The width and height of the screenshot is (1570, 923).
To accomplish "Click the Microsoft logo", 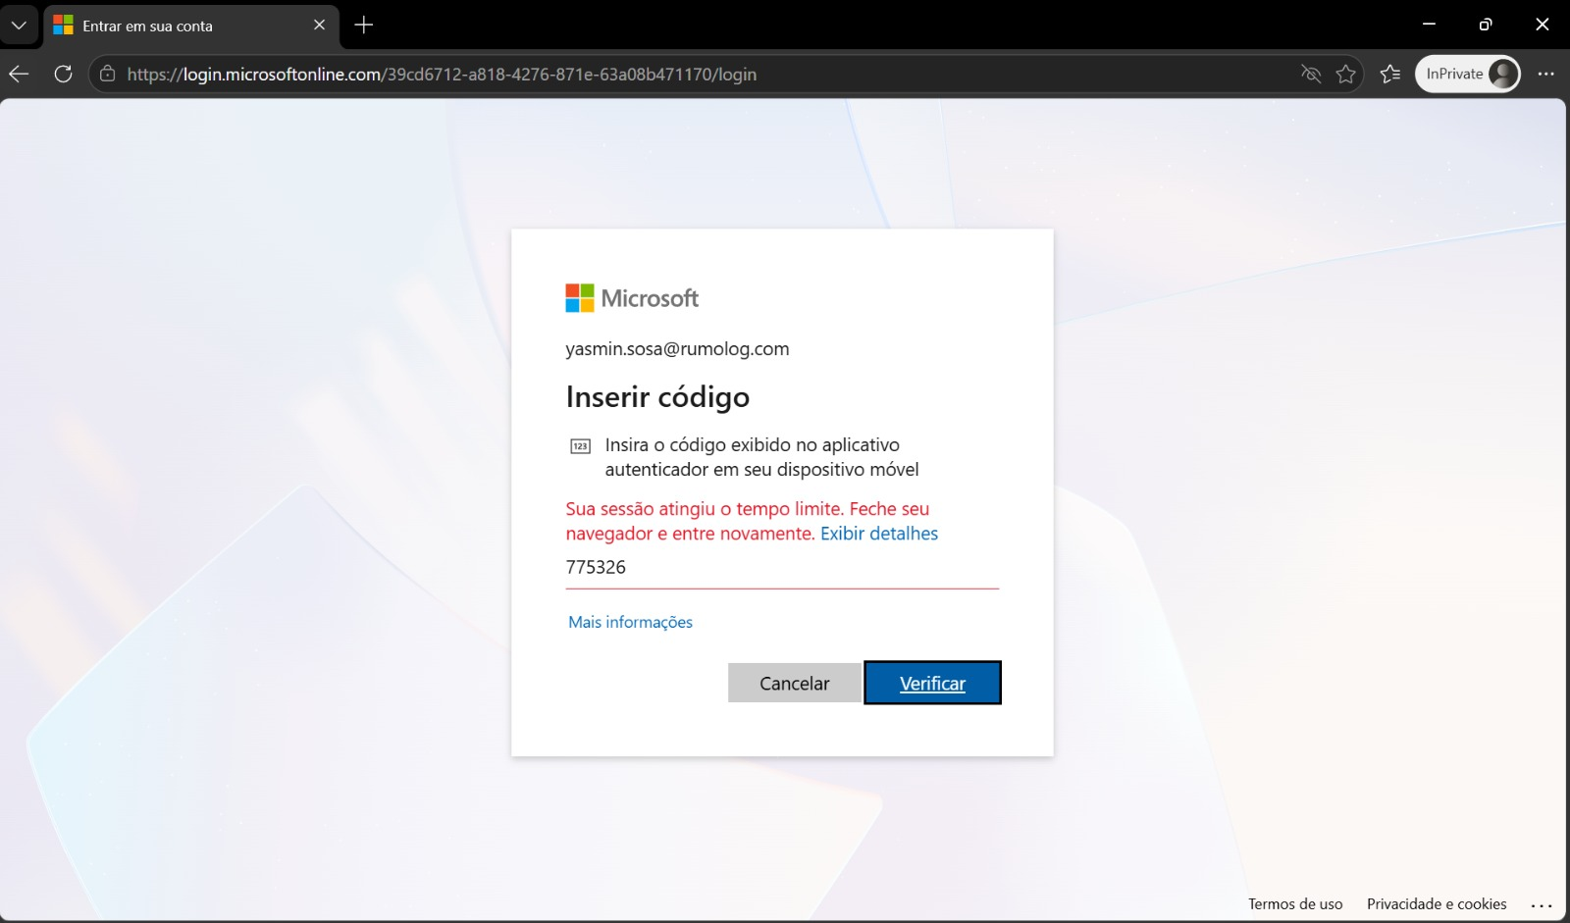I will [x=632, y=298].
